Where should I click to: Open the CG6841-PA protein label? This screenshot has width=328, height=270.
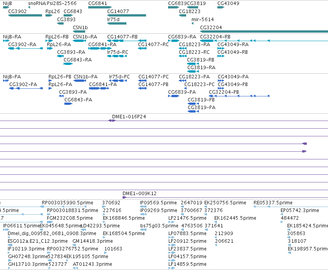coord(103,84)
